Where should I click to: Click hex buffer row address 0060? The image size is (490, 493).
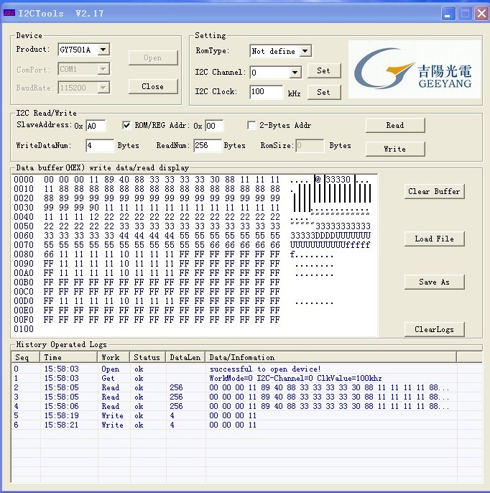coord(24,236)
